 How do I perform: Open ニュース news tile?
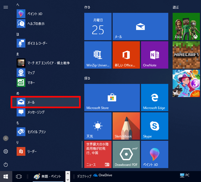98,154
